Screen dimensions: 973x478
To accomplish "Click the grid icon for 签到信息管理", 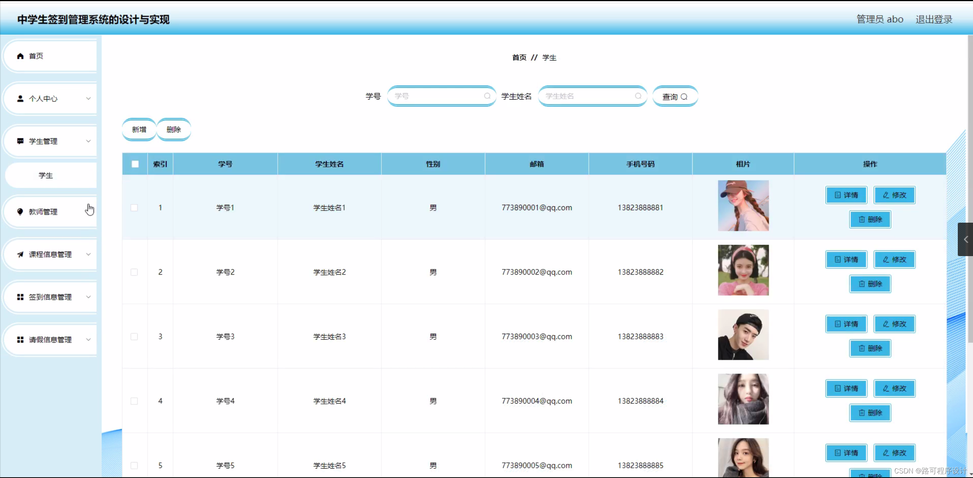I will 20,297.
